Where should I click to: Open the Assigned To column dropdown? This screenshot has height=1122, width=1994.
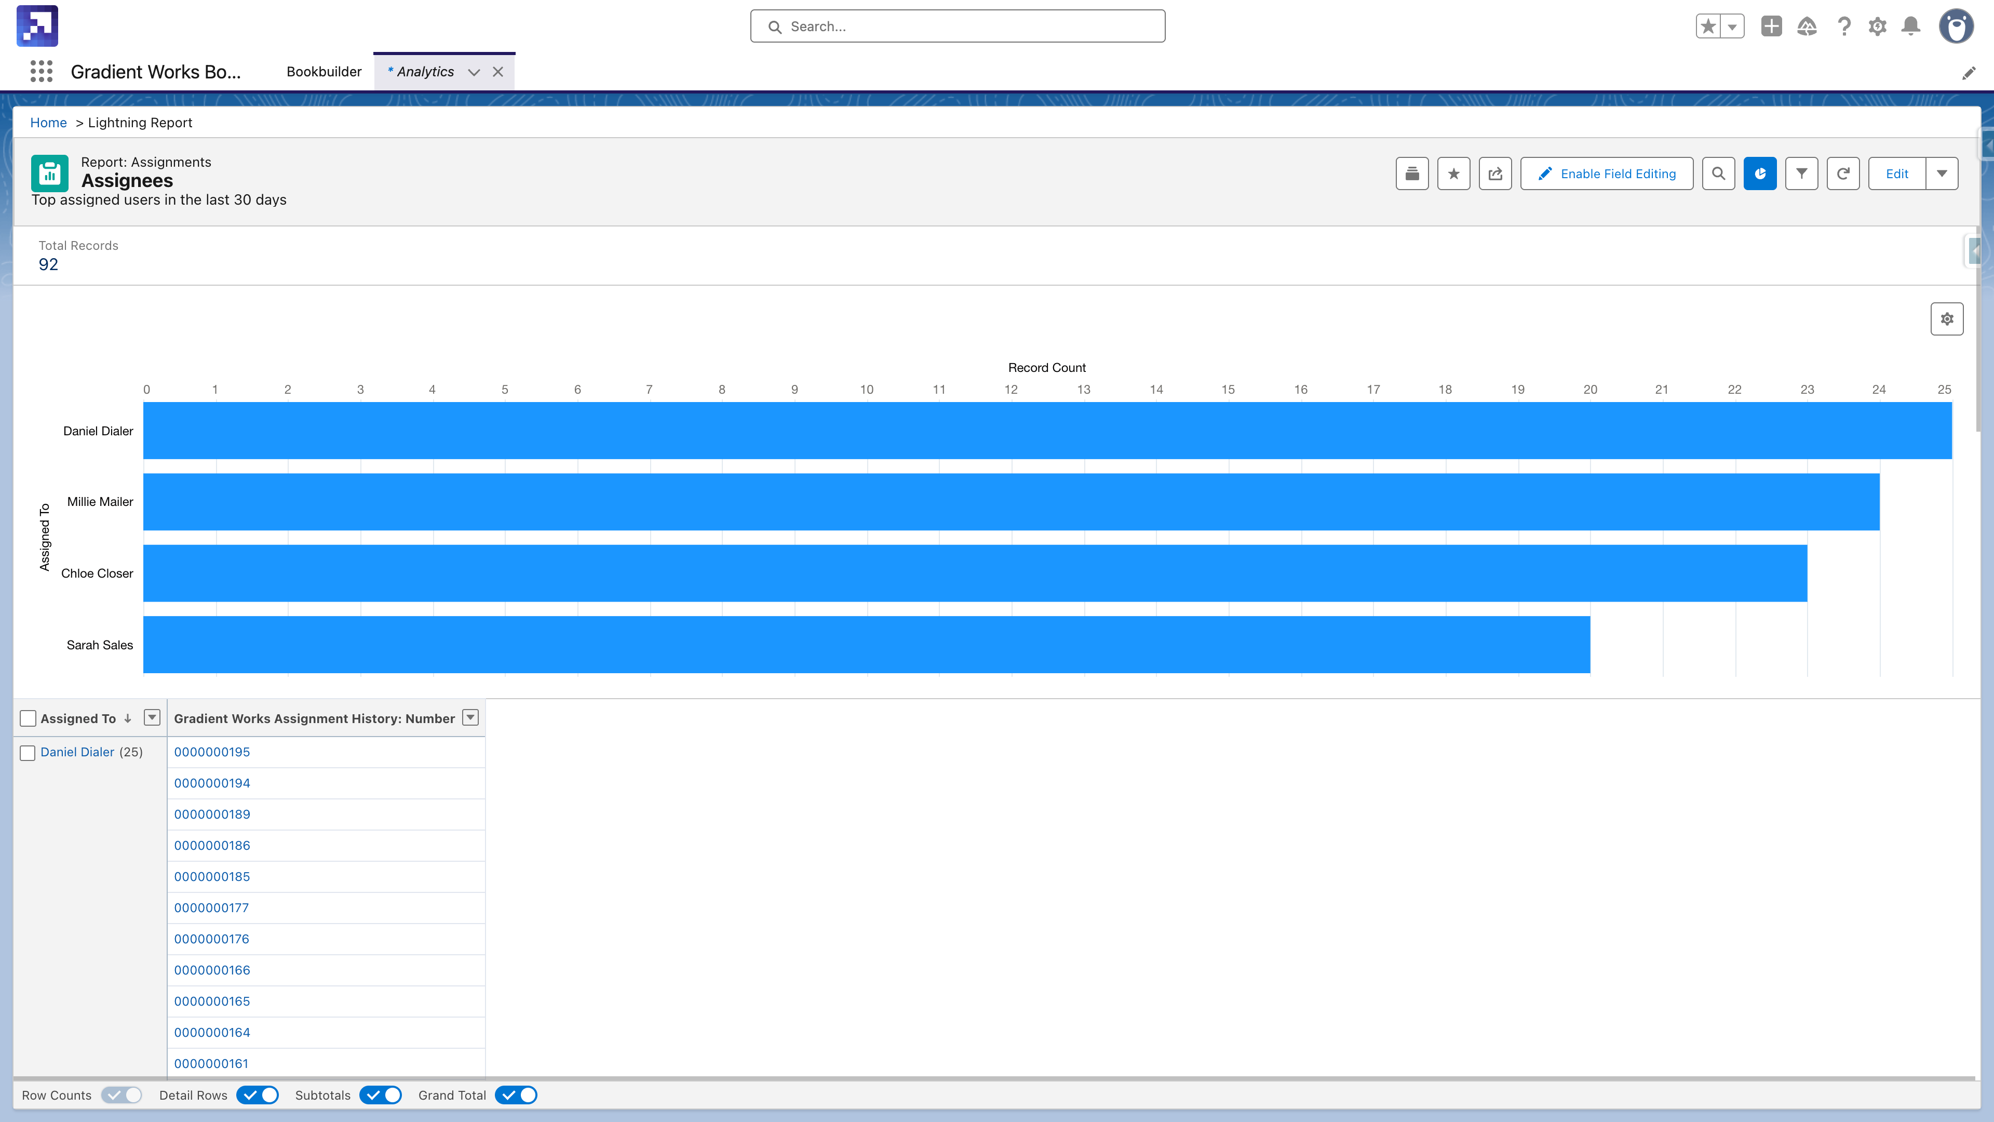(x=153, y=718)
